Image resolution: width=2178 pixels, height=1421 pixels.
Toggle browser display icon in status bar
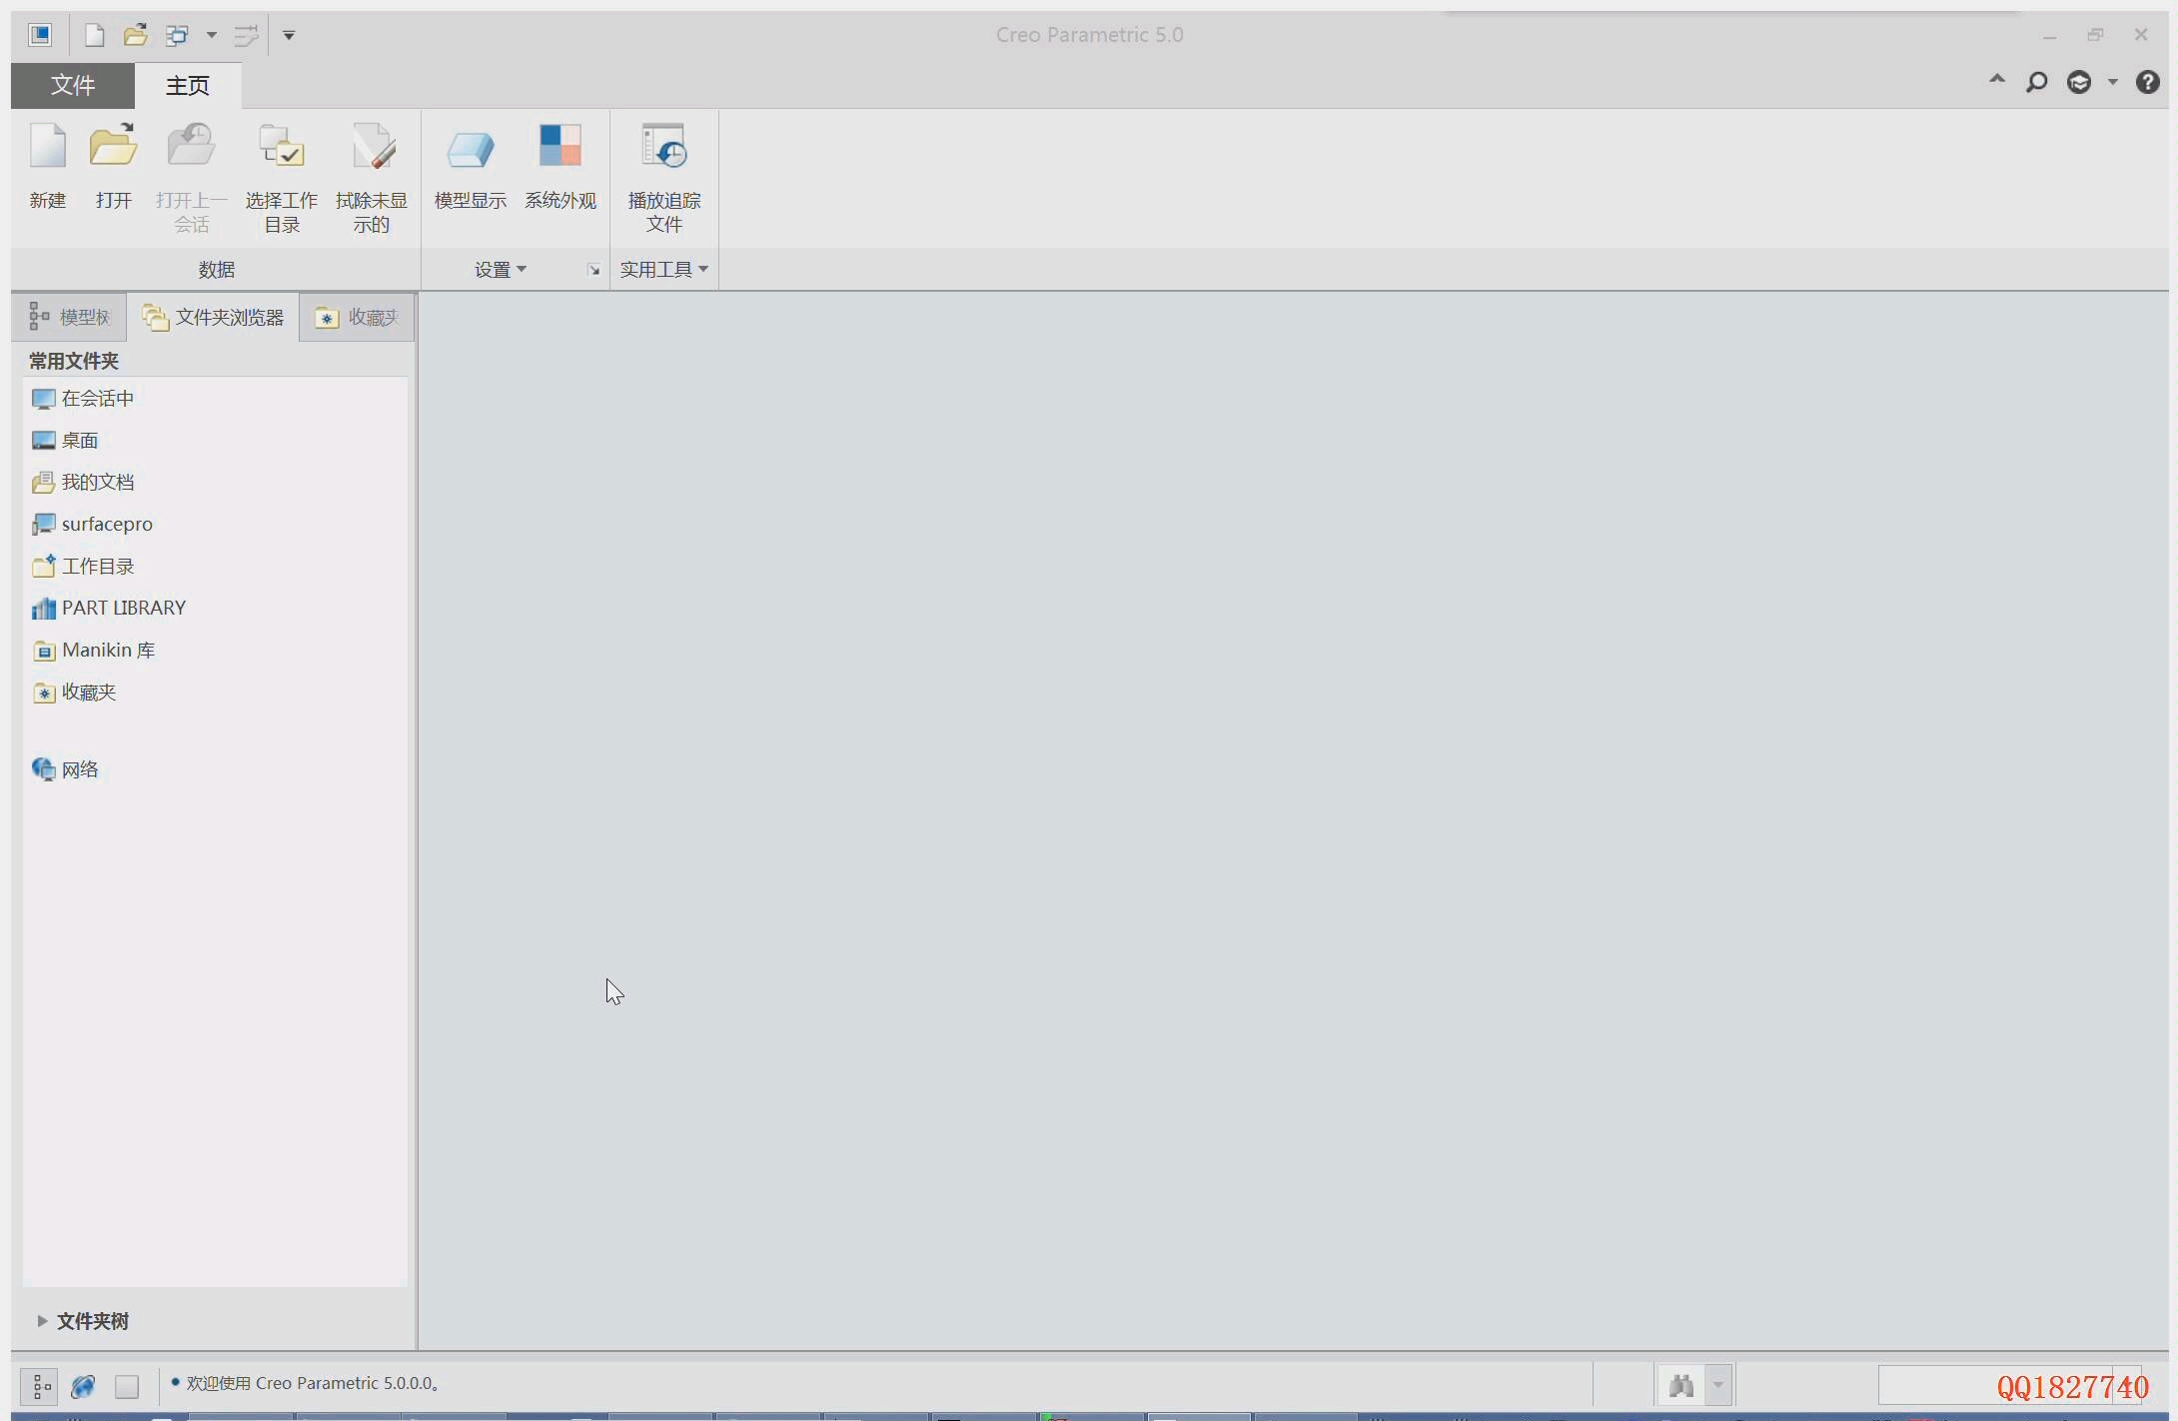[x=83, y=1386]
